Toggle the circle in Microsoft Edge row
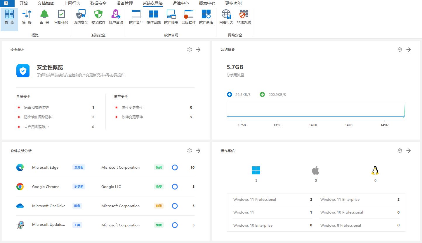 (175, 168)
